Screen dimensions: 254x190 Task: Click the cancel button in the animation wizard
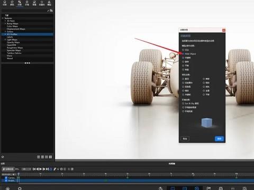coord(185,139)
